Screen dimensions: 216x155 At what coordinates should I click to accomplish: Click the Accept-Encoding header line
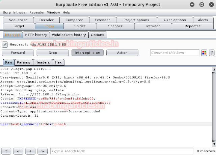click(32, 90)
